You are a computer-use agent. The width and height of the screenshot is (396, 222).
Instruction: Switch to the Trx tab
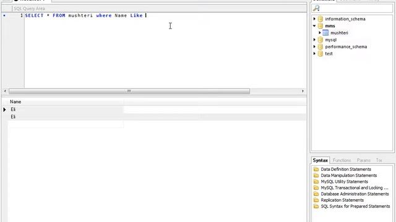coord(379,160)
